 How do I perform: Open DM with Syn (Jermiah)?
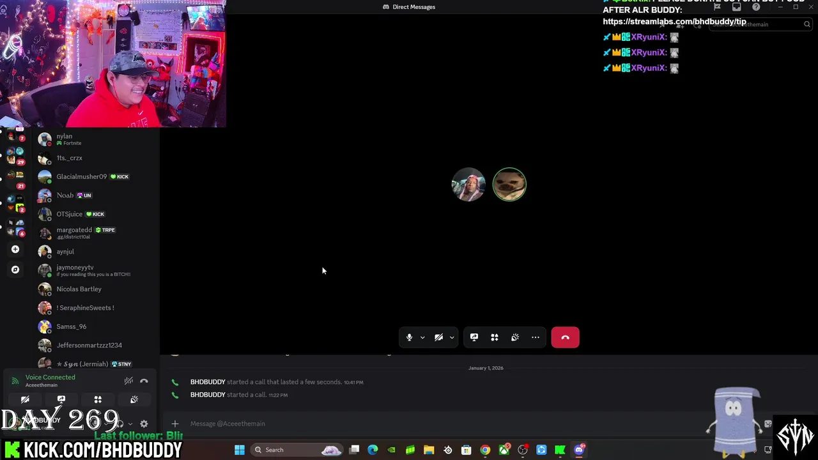tap(96, 364)
